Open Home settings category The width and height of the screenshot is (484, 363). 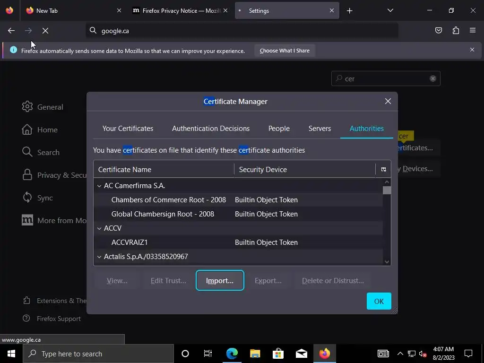(x=40, y=130)
